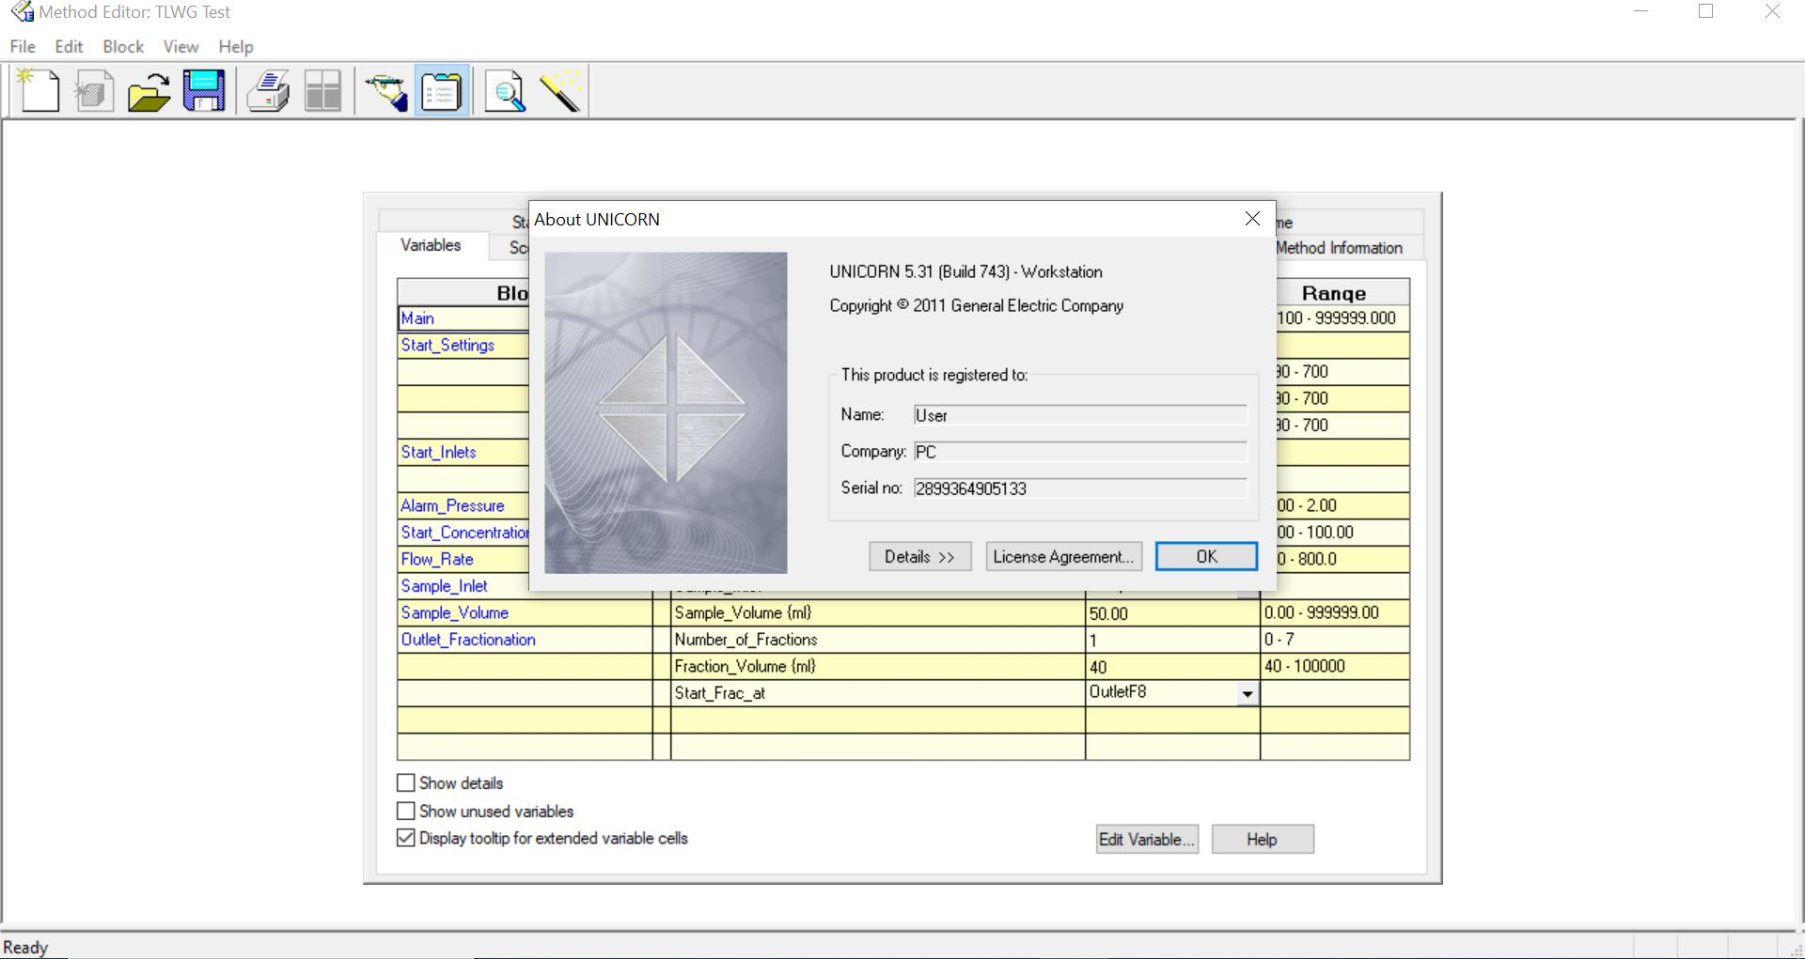Click the Fraction_Volume value 40 cell
The image size is (1805, 959).
pos(1172,666)
